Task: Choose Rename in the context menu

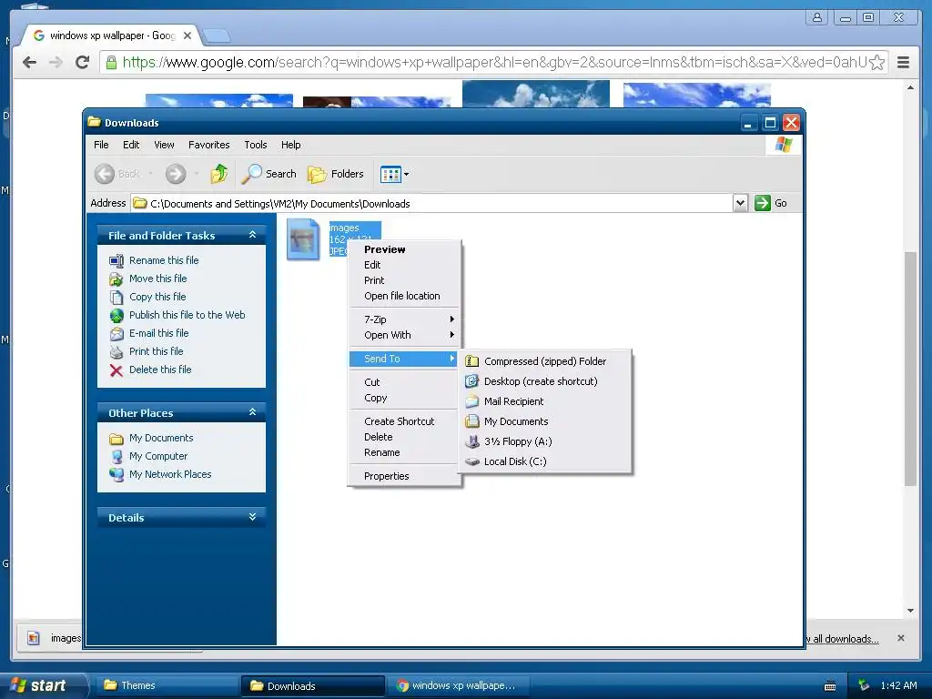Action: click(404, 452)
